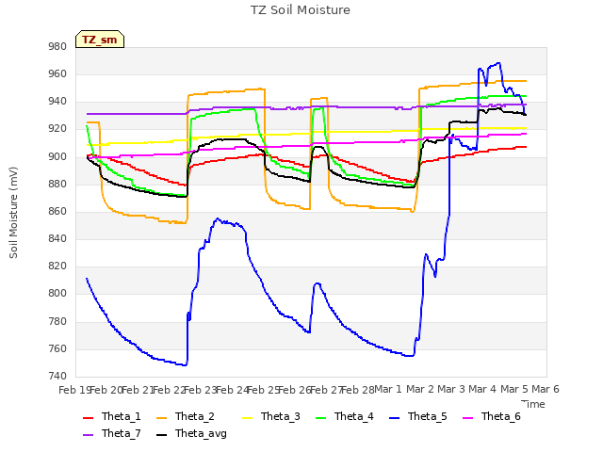
Task: Click the Mar 2 date tick label
Action: point(420,389)
